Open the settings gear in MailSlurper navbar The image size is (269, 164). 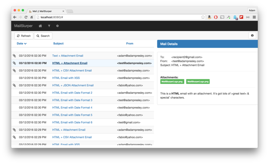[57, 26]
